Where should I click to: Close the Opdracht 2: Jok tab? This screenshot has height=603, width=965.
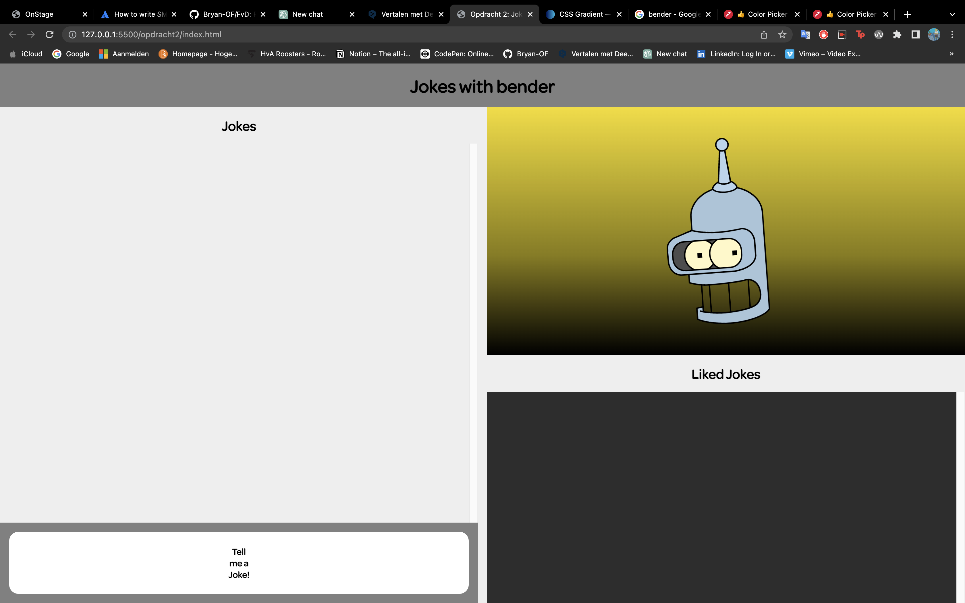[x=530, y=14]
